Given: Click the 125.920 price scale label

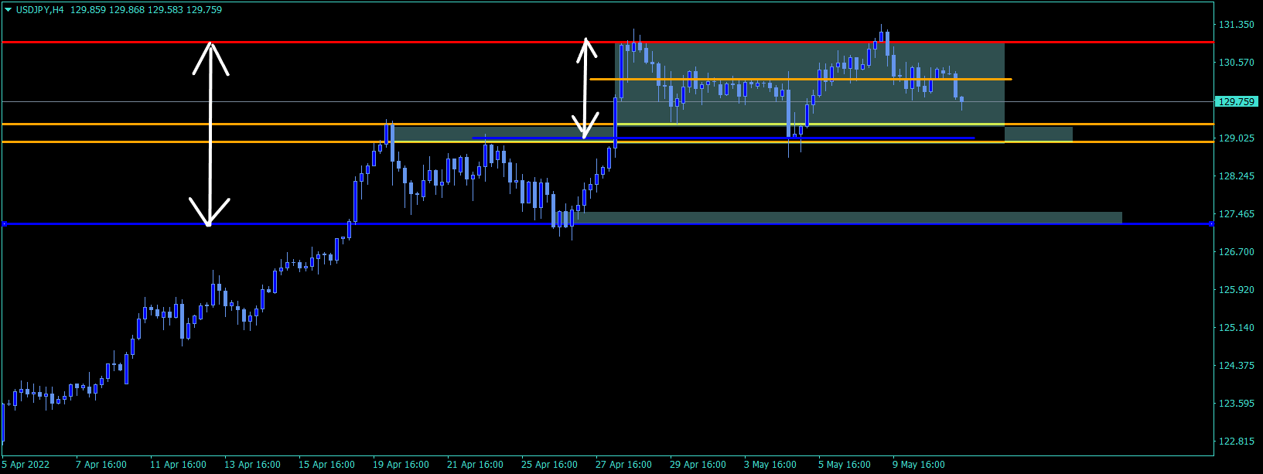Looking at the screenshot, I should (1236, 290).
